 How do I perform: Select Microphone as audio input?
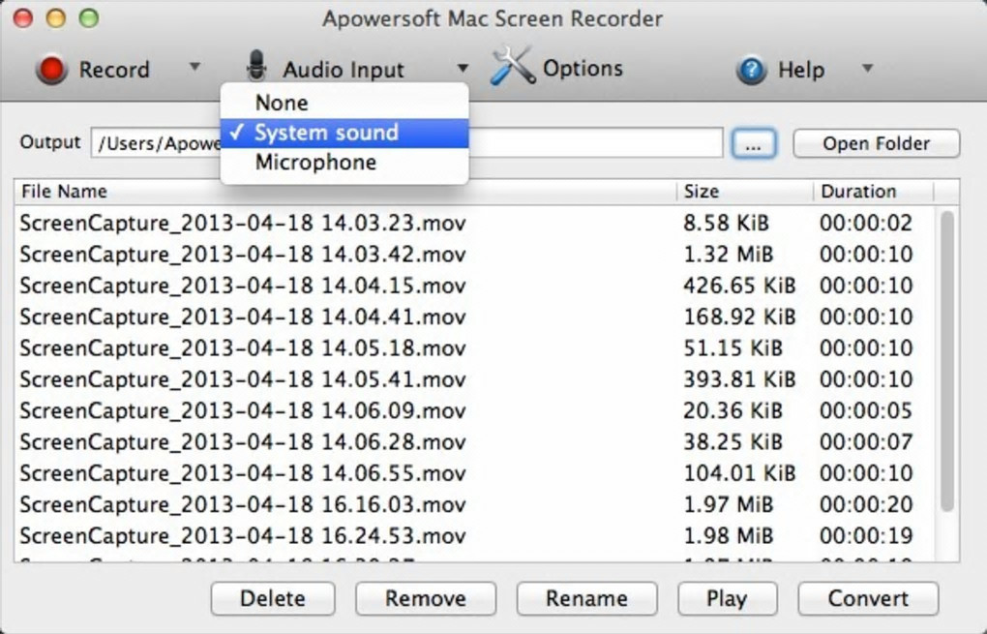(315, 163)
